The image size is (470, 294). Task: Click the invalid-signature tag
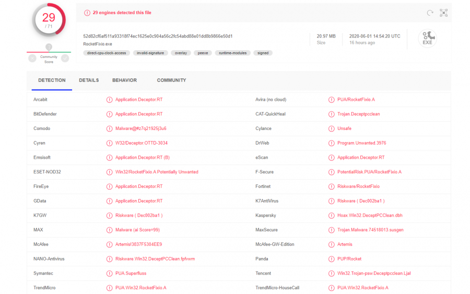(x=150, y=53)
